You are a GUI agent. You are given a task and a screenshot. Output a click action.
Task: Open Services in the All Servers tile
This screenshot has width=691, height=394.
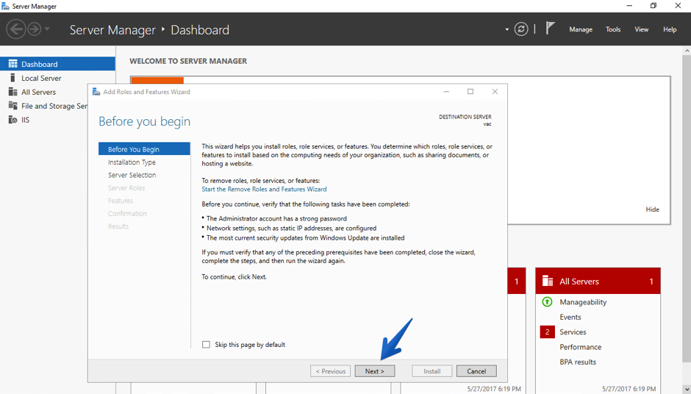tap(573, 332)
